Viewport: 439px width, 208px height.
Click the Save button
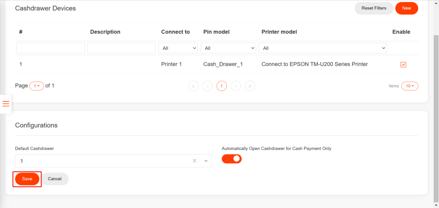coord(27,179)
